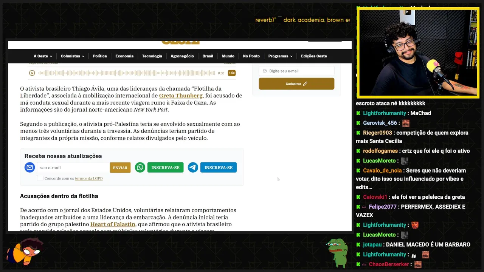Image resolution: width=484 pixels, height=272 pixels.
Task: Go to the Política section
Action: click(x=100, y=56)
